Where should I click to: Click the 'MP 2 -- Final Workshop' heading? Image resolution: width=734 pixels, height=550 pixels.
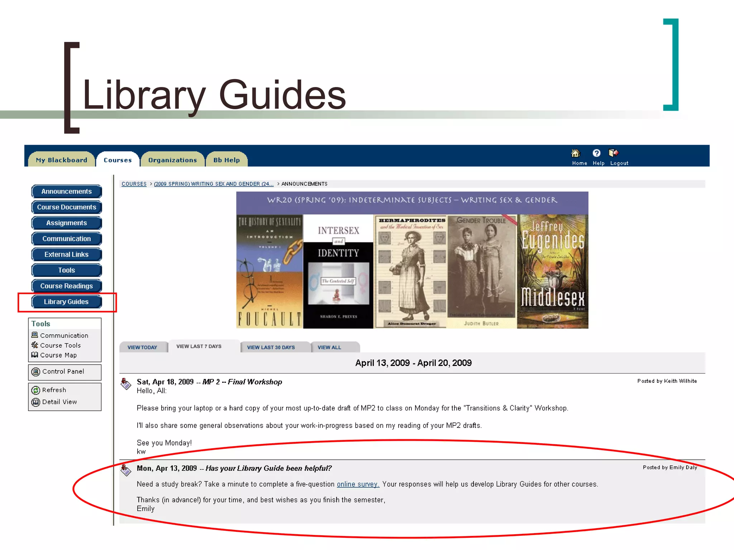[242, 382]
